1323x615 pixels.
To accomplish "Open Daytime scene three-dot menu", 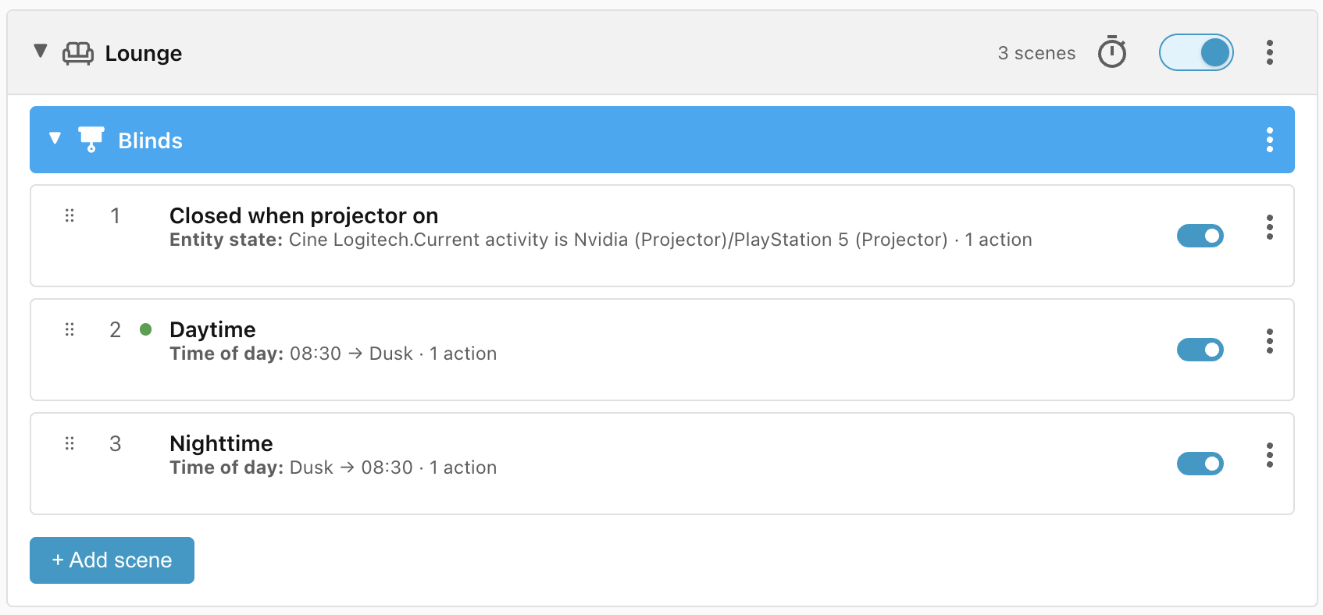I will [x=1270, y=341].
